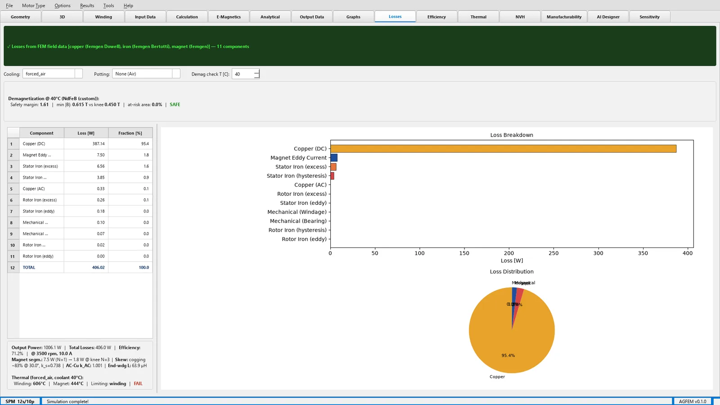Viewport: 720px width, 405px height.
Task: Switch to the Output Data tab
Action: coord(312,17)
